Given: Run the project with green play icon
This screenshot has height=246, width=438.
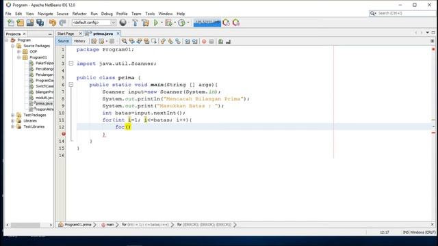Looking at the screenshot, I should click(x=156, y=23).
